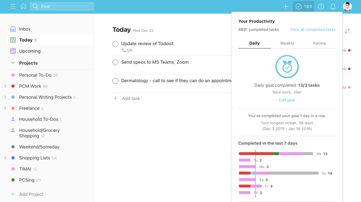Open the notifications bell icon
The height and width of the screenshot is (202, 361).
point(333,6)
